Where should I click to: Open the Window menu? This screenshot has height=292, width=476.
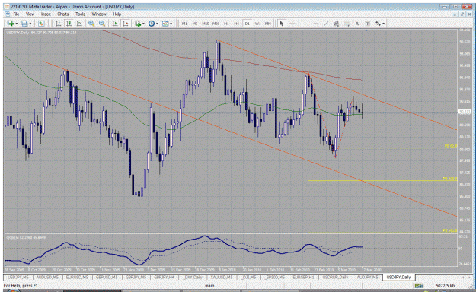click(x=99, y=14)
